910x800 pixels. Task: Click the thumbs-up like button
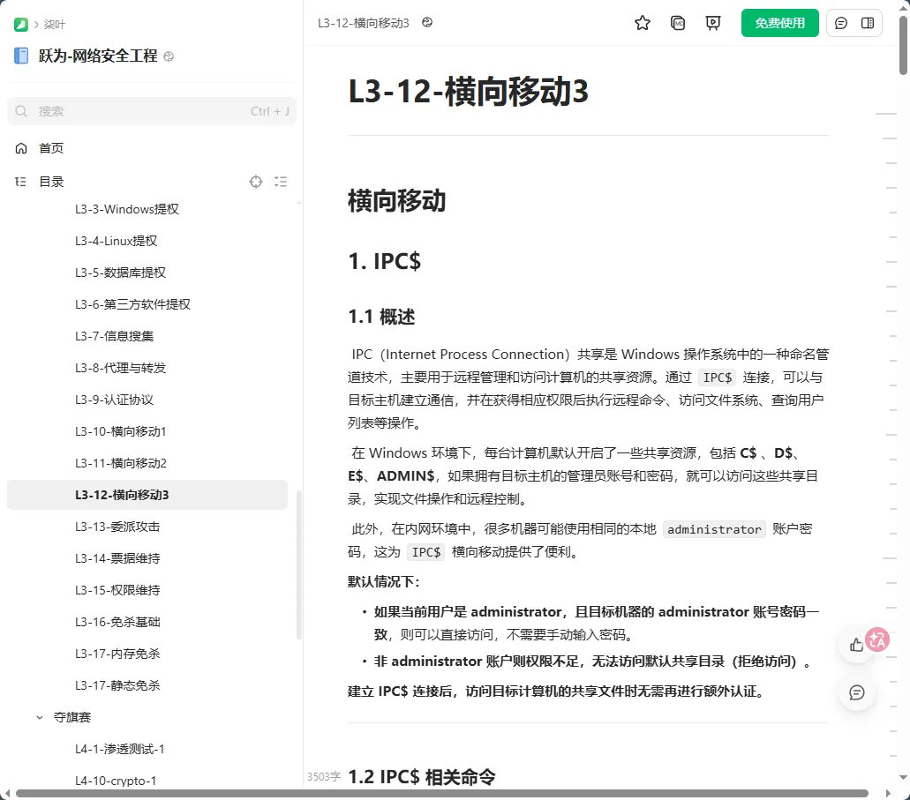tap(856, 645)
